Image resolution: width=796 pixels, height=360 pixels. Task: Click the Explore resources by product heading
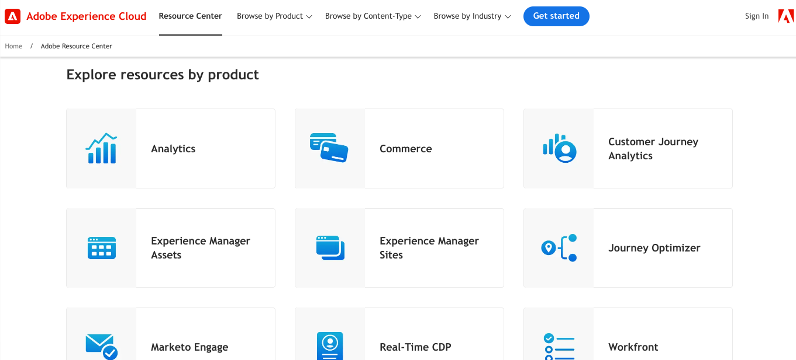pos(163,75)
